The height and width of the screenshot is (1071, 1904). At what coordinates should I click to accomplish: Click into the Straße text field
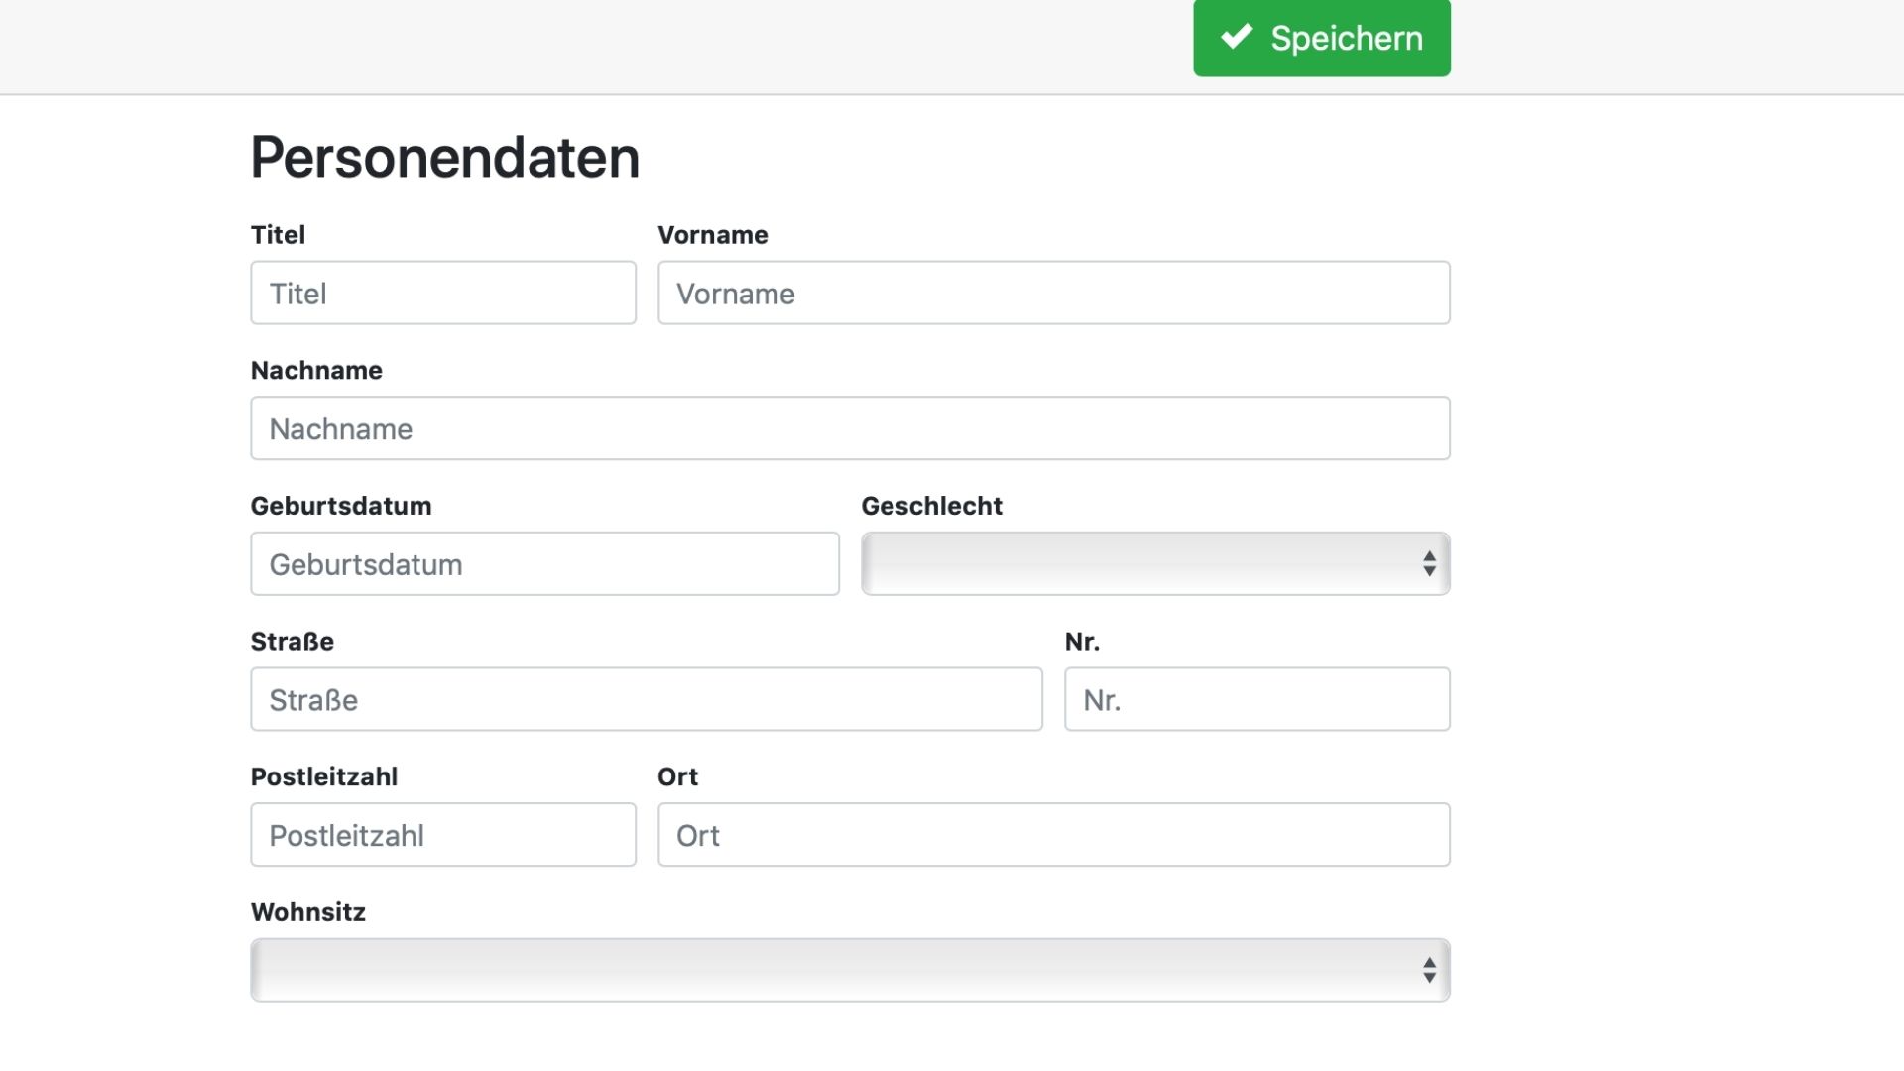point(646,700)
